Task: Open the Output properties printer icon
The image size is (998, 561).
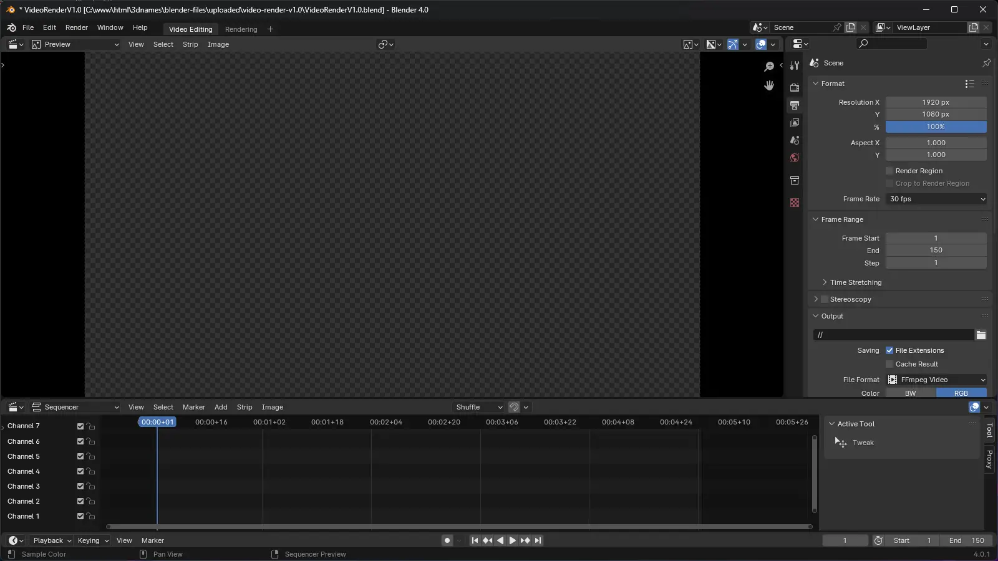Action: (x=795, y=105)
